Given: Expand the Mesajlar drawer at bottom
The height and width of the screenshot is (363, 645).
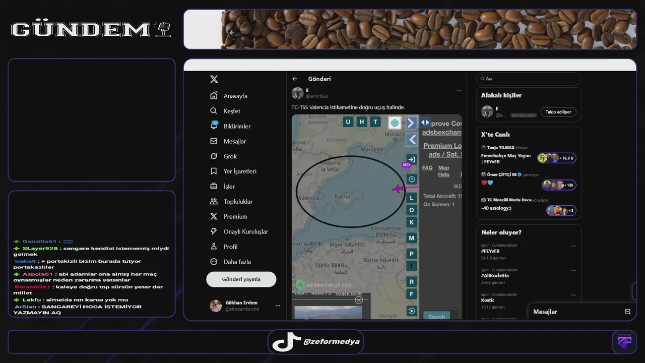Looking at the screenshot, I should click(x=582, y=312).
